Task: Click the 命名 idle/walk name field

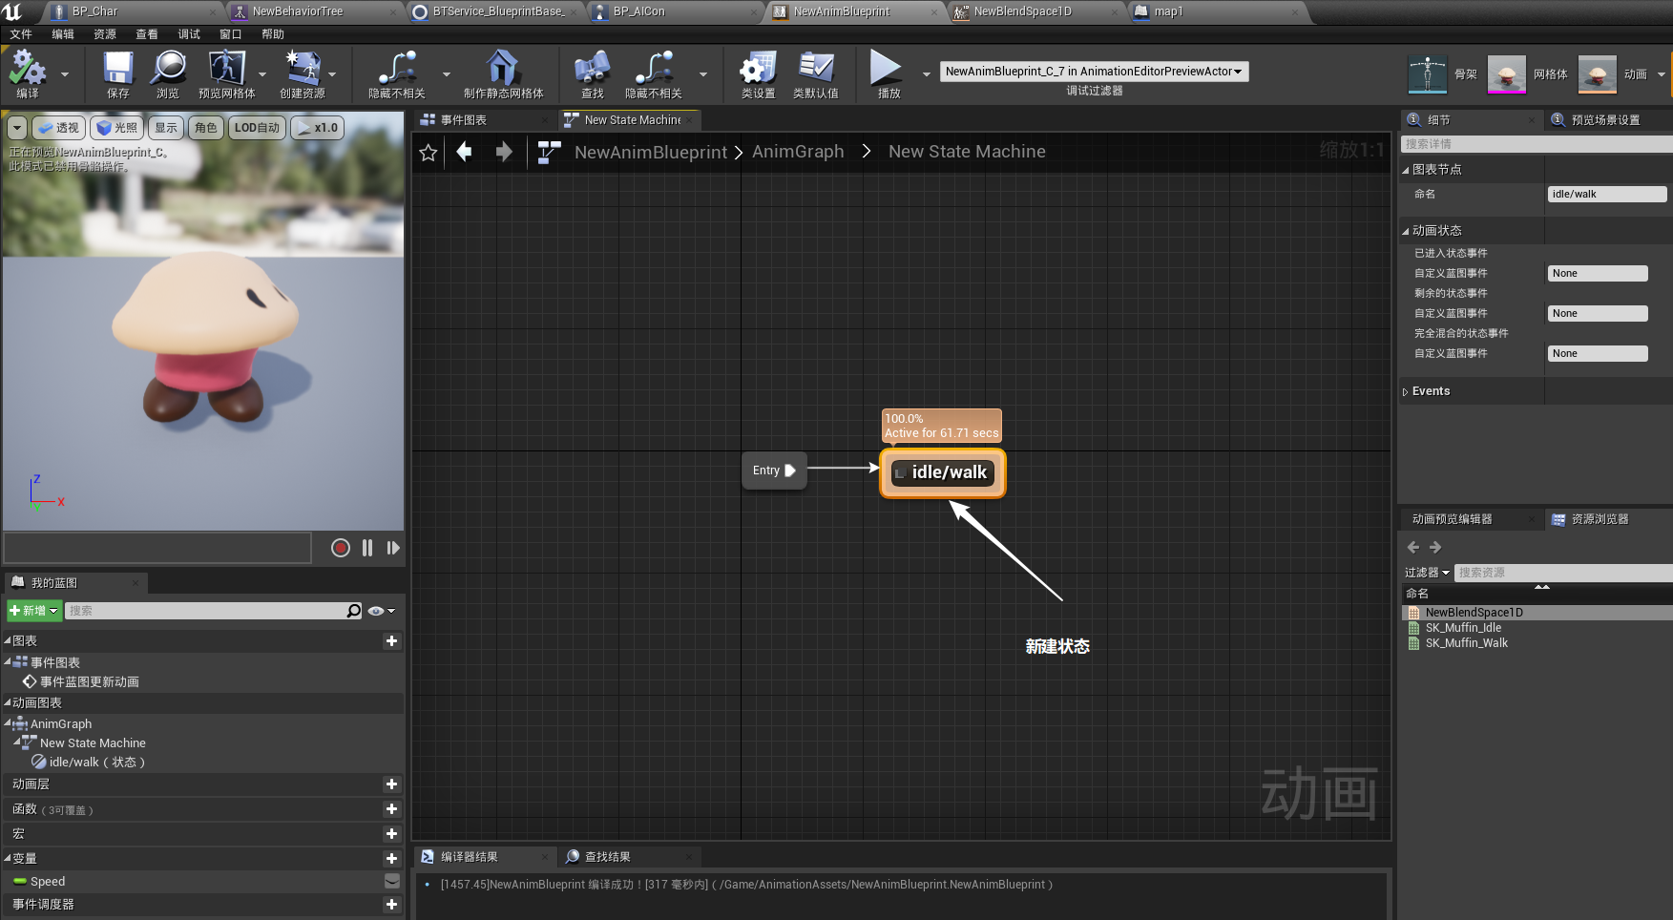Action: pyautogui.click(x=1607, y=194)
